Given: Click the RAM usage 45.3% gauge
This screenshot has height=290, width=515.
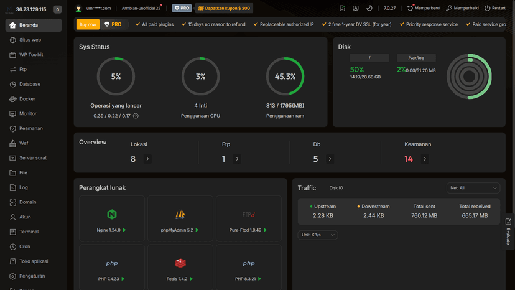Looking at the screenshot, I should [285, 77].
